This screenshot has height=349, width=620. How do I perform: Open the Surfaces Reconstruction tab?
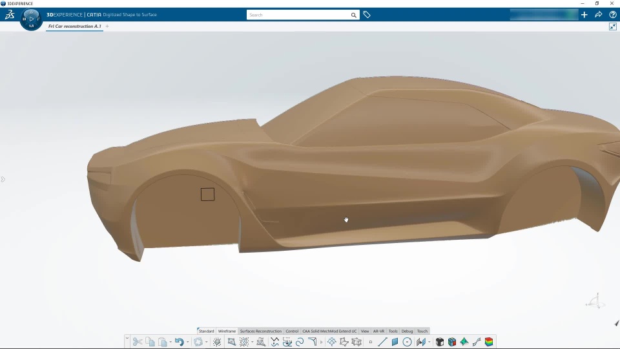[260, 331]
